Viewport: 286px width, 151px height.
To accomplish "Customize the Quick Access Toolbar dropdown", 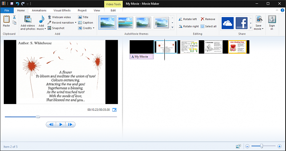I will click(28, 4).
